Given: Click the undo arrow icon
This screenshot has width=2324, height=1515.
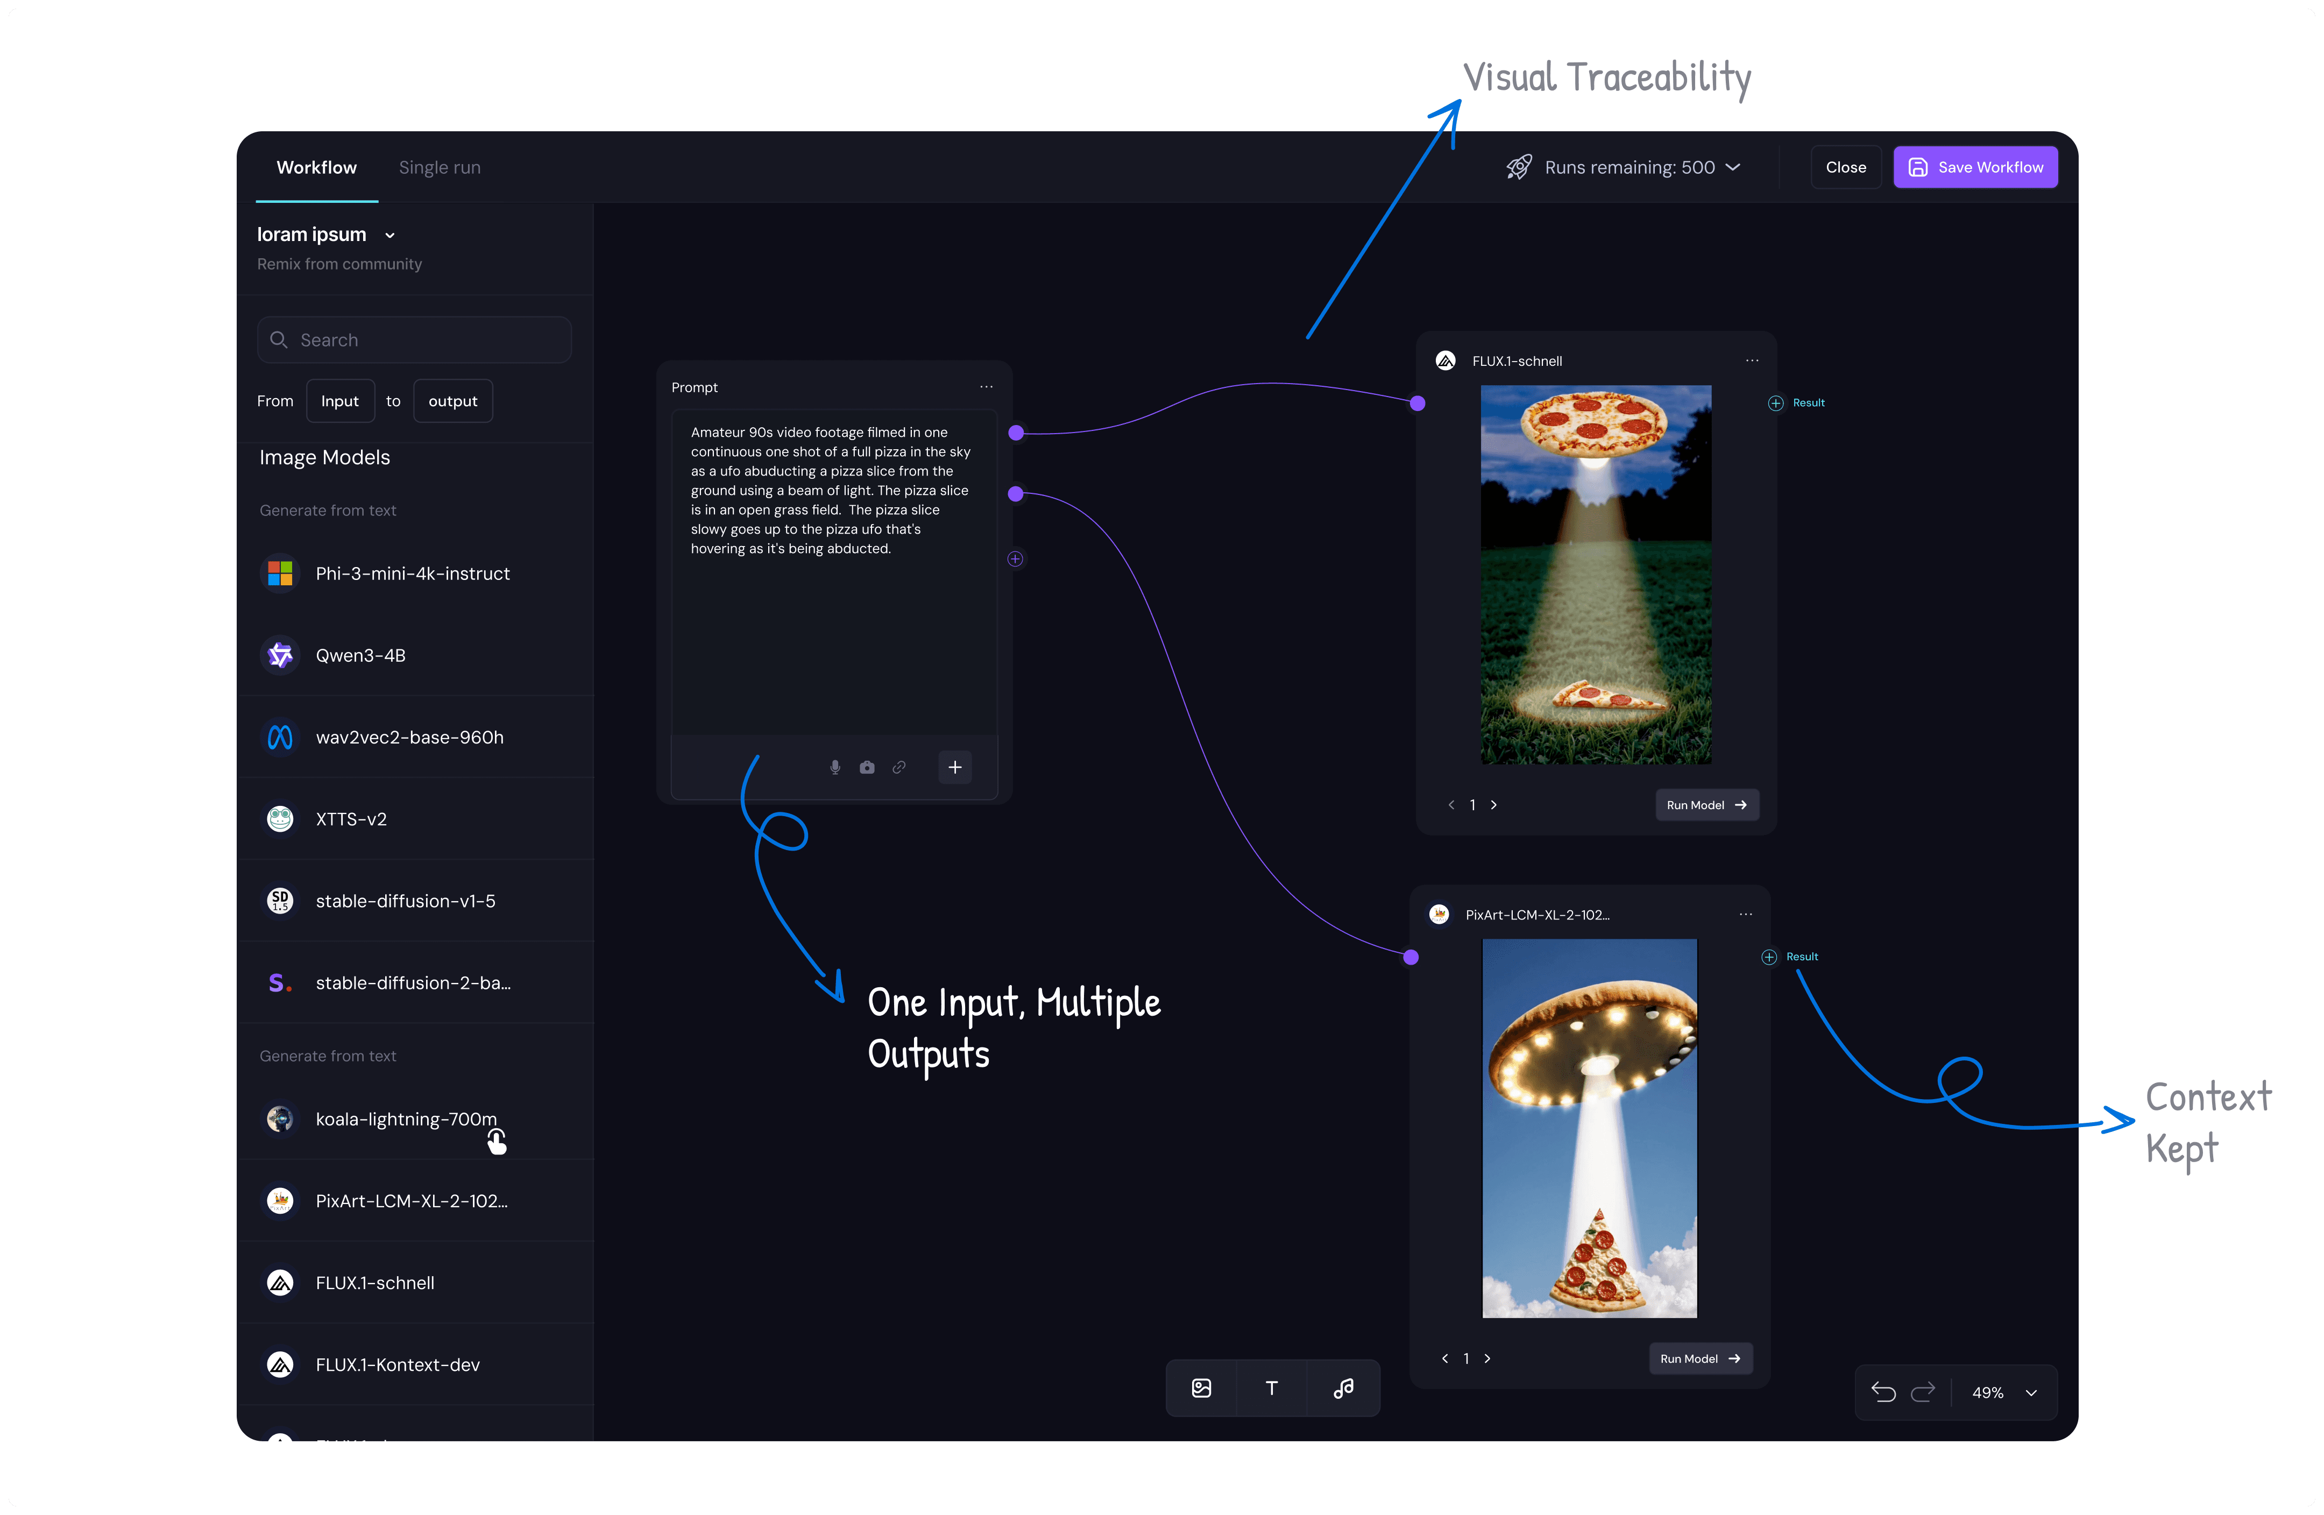Looking at the screenshot, I should coord(1883,1392).
